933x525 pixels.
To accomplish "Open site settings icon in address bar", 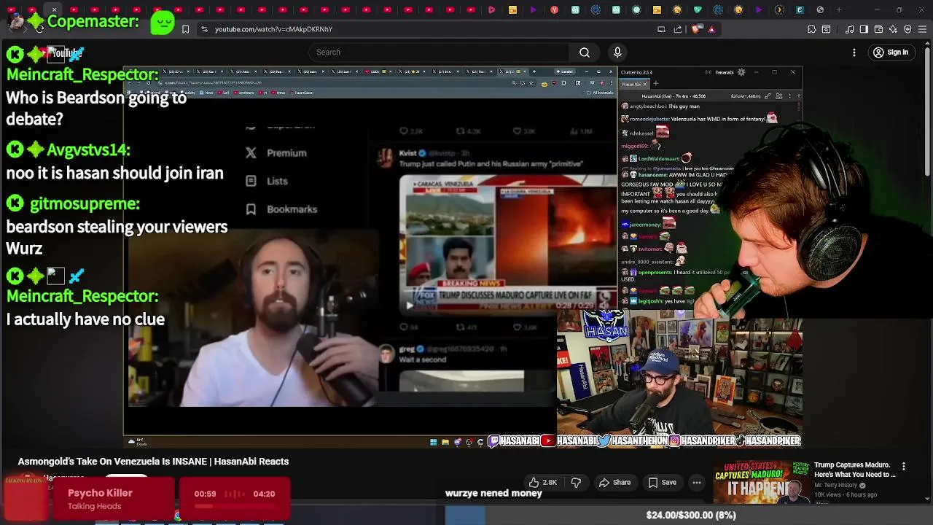I will [x=204, y=29].
